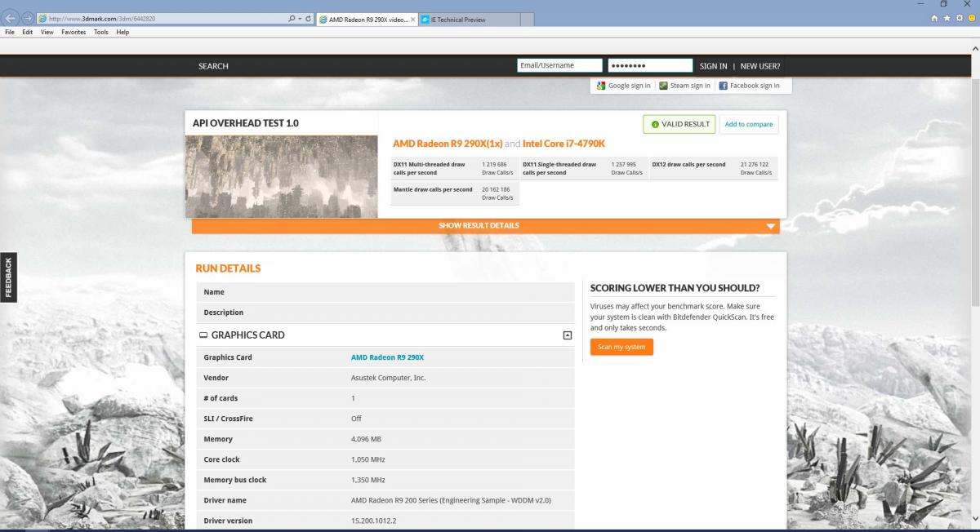The height and width of the screenshot is (532, 980).
Task: Open the address bar dropdown arrow
Action: 300,18
